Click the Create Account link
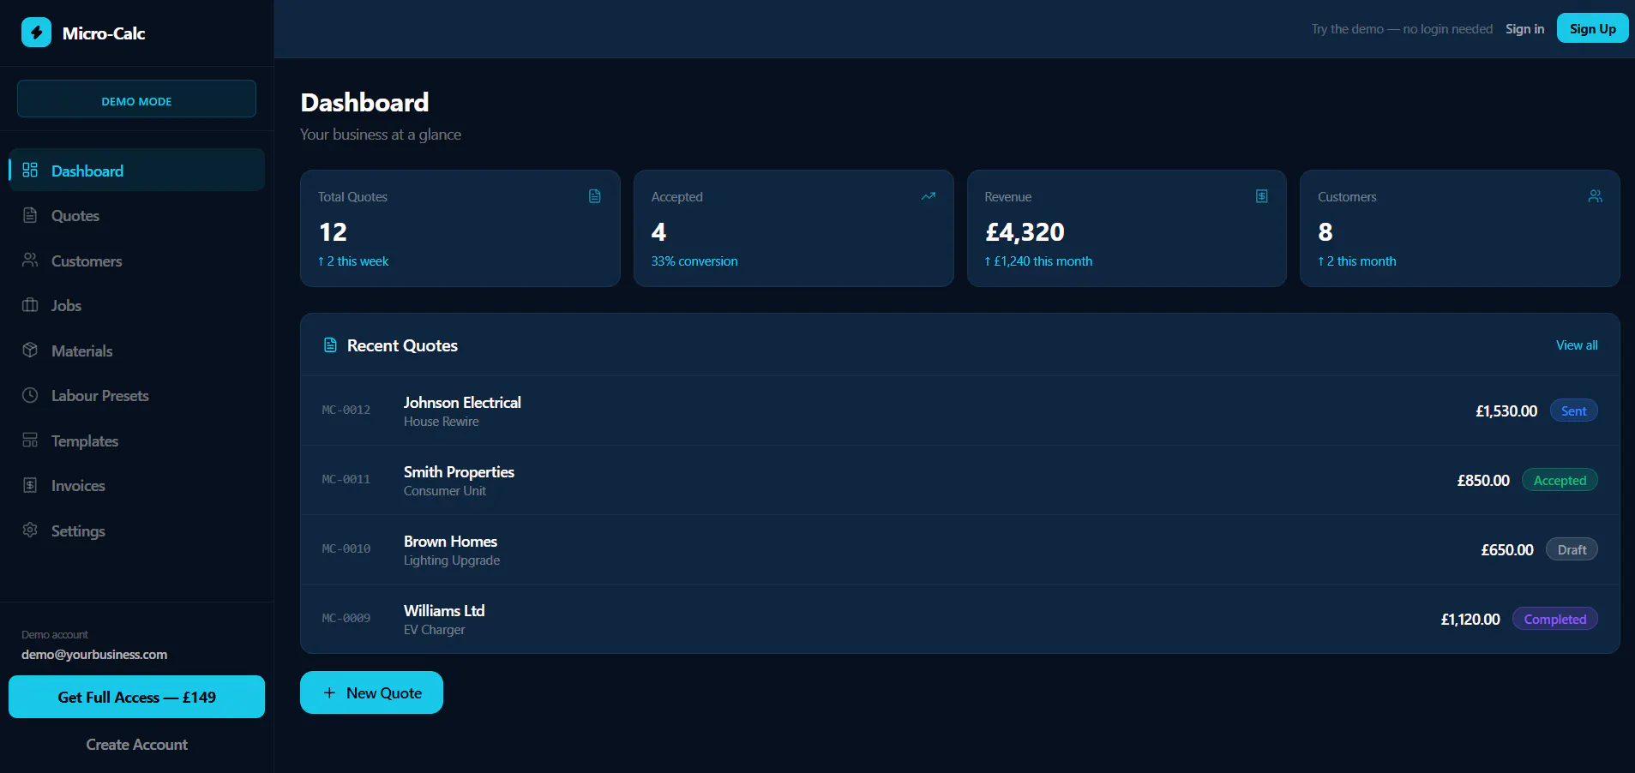This screenshot has width=1635, height=773. tap(137, 745)
